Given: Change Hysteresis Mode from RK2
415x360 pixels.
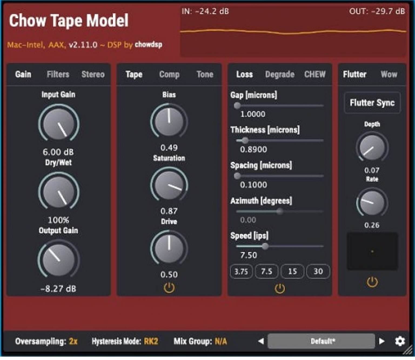Looking at the screenshot, I should coord(152,341).
